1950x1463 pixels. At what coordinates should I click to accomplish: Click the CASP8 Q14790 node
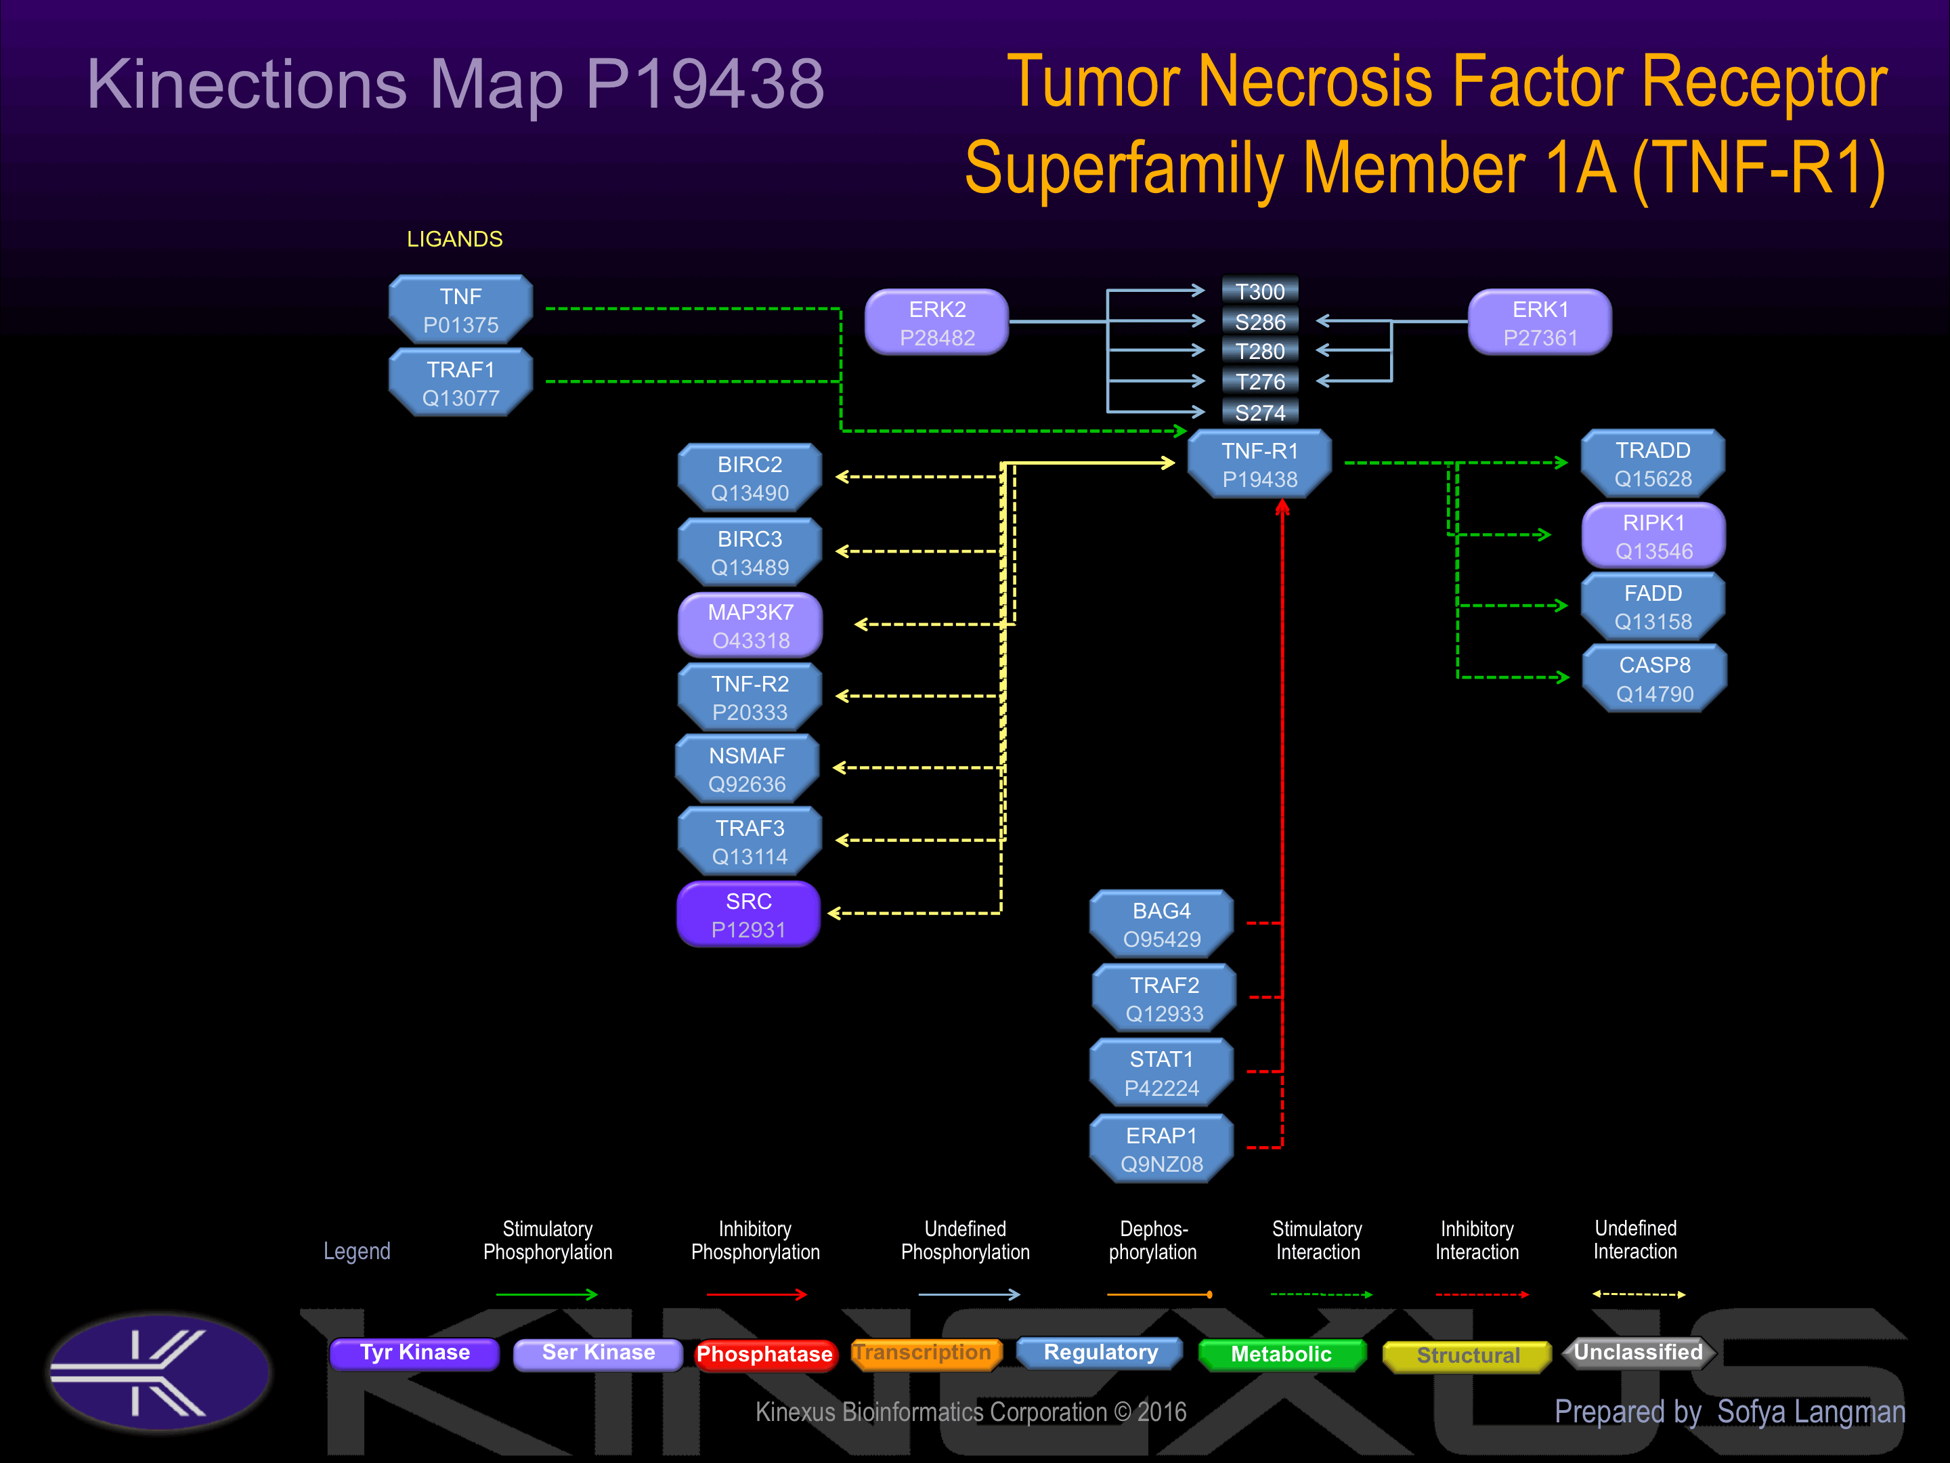(x=1654, y=679)
